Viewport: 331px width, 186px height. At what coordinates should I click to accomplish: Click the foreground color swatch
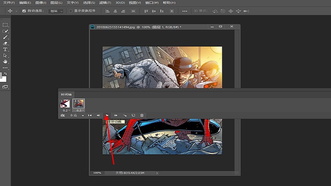[1, 75]
